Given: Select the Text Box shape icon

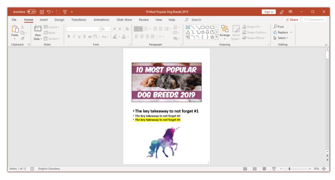Looking at the screenshot, I should (188, 27).
